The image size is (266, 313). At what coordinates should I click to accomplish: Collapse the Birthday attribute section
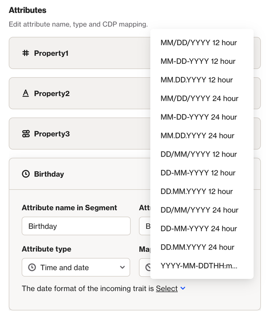80,174
